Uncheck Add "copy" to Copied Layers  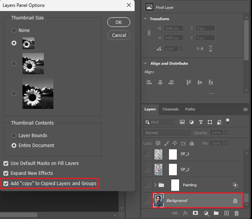point(6,183)
